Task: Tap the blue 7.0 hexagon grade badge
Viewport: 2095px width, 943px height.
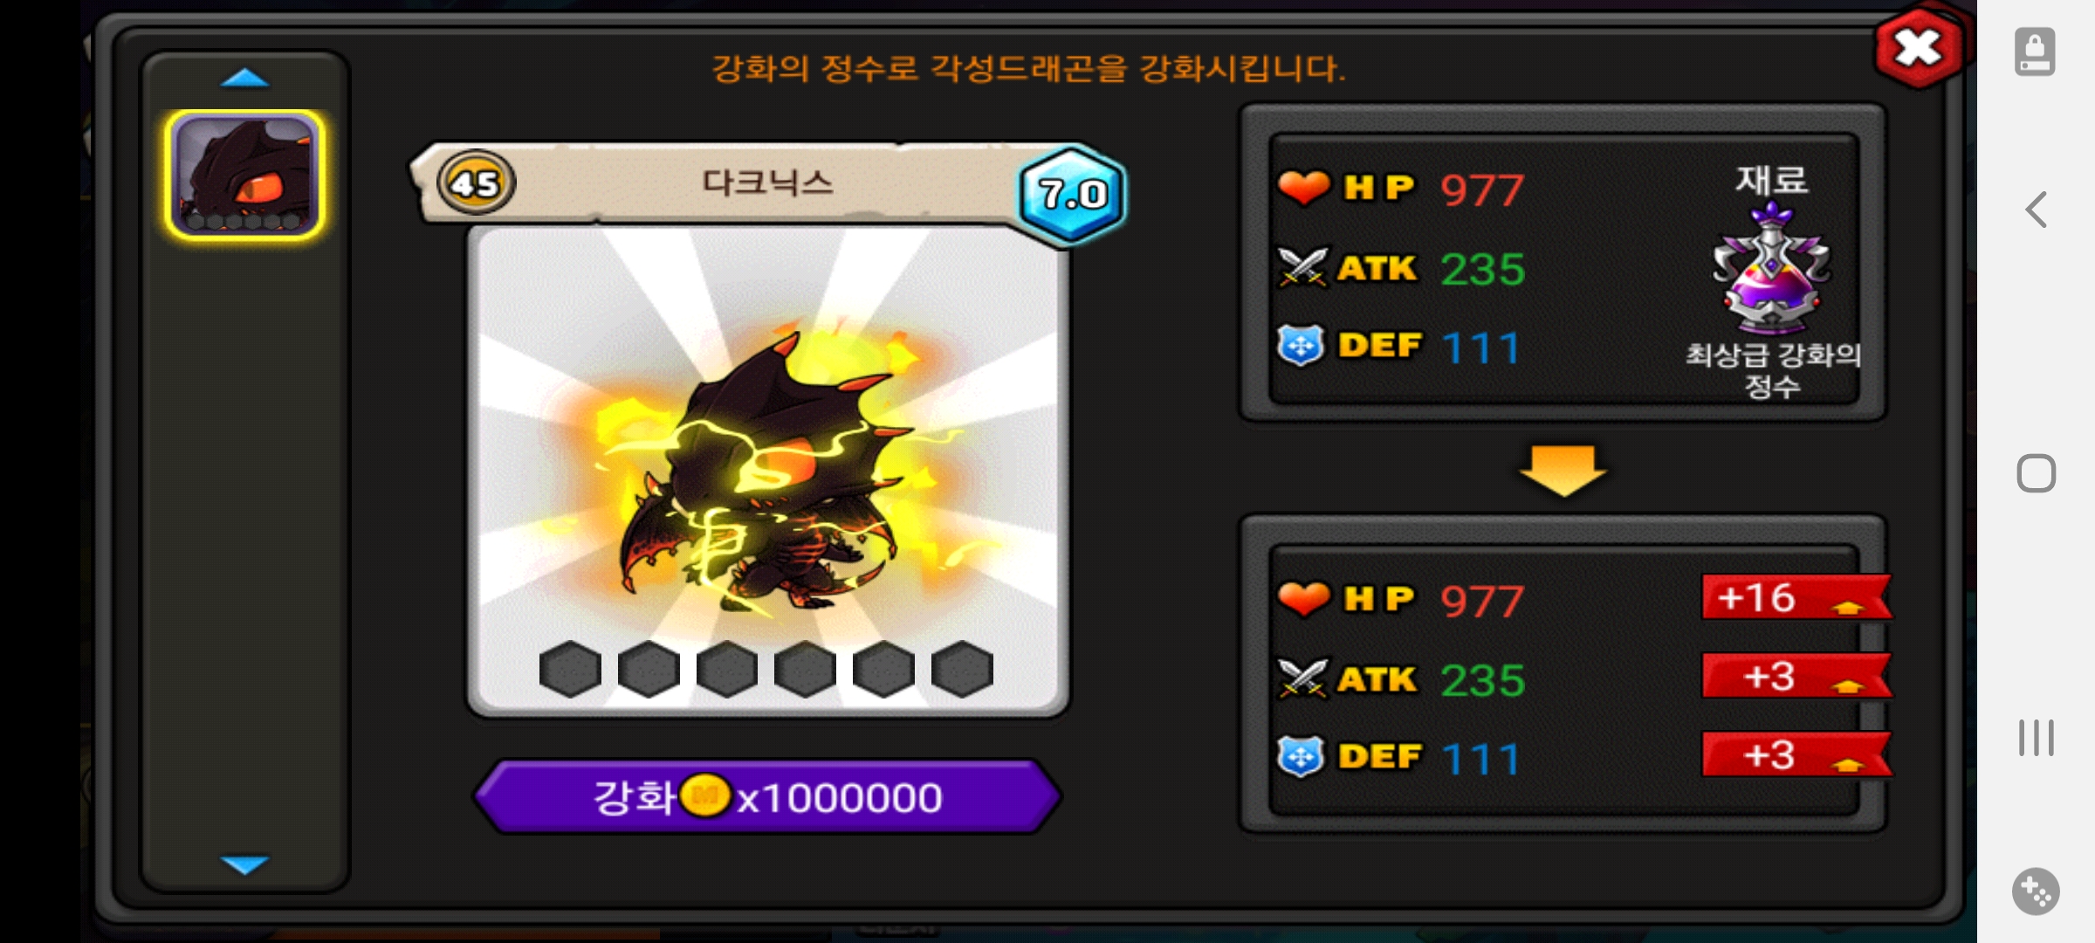Action: click(1072, 193)
